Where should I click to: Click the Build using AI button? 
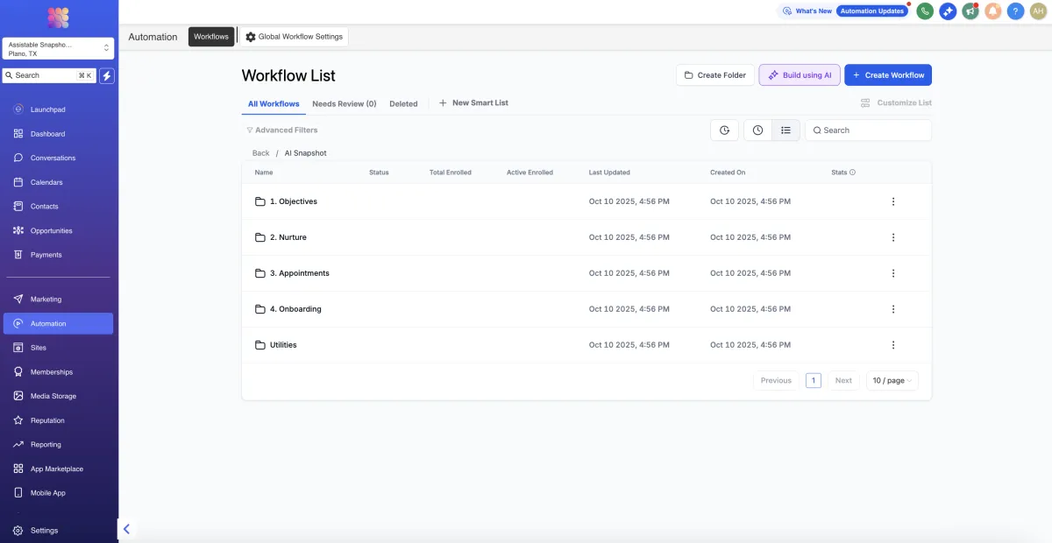pyautogui.click(x=799, y=75)
